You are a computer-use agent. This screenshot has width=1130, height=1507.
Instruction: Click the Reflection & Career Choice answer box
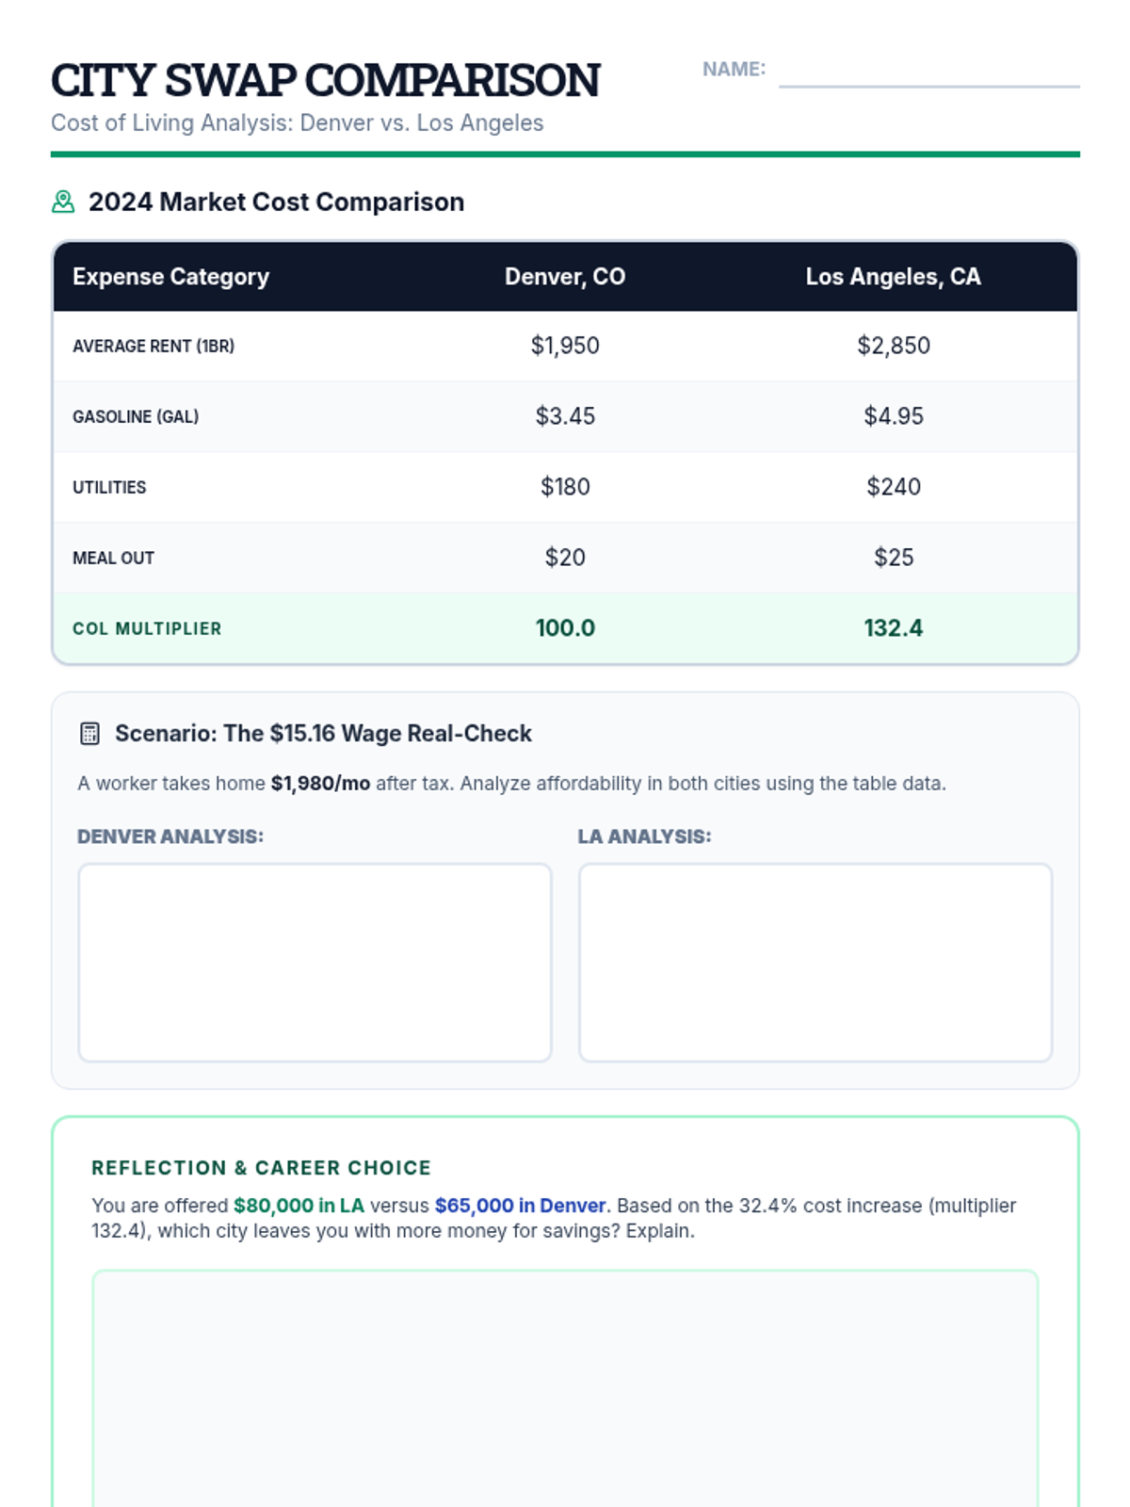click(x=565, y=1385)
